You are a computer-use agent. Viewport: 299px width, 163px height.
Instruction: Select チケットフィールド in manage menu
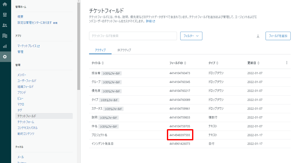point(44,116)
